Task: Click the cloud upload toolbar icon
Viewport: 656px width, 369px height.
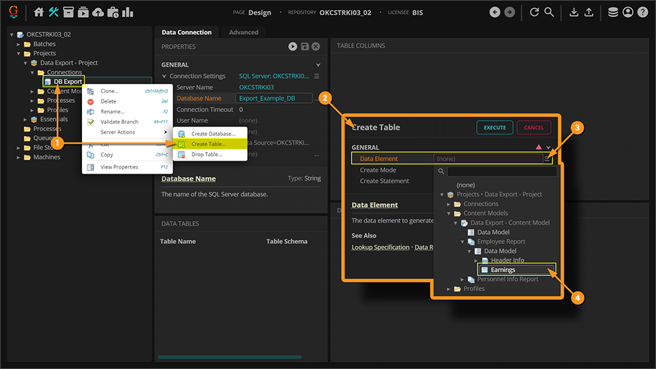Action: click(98, 12)
